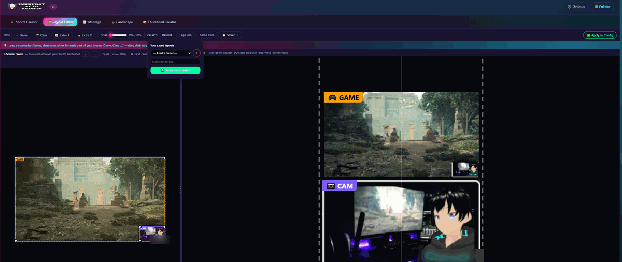Click the GAME label in preview
The height and width of the screenshot is (262, 622).
coord(343,97)
